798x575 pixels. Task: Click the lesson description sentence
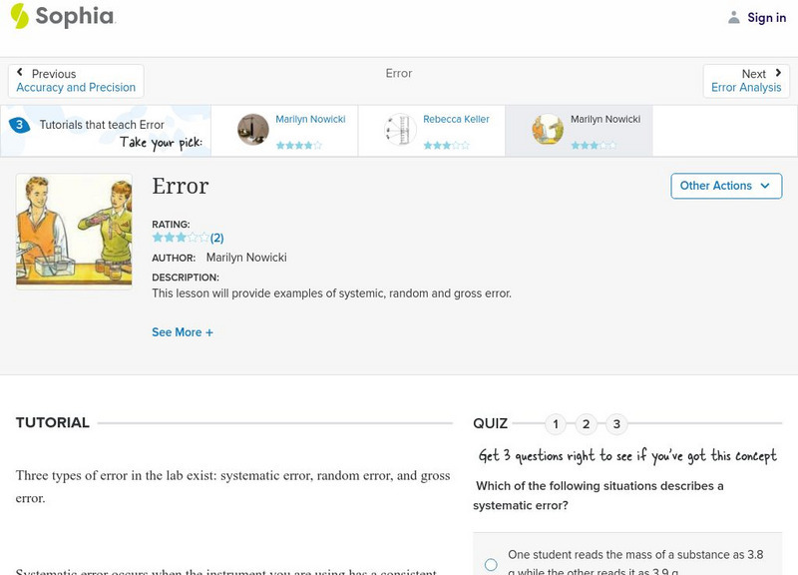(x=331, y=293)
